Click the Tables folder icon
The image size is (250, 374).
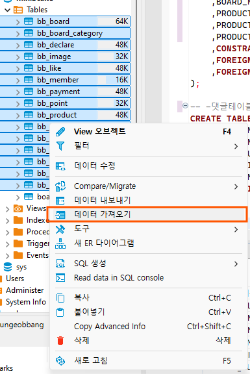click(18, 10)
